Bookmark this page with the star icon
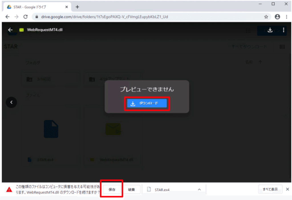This screenshot has height=200, width=292. 266,17
